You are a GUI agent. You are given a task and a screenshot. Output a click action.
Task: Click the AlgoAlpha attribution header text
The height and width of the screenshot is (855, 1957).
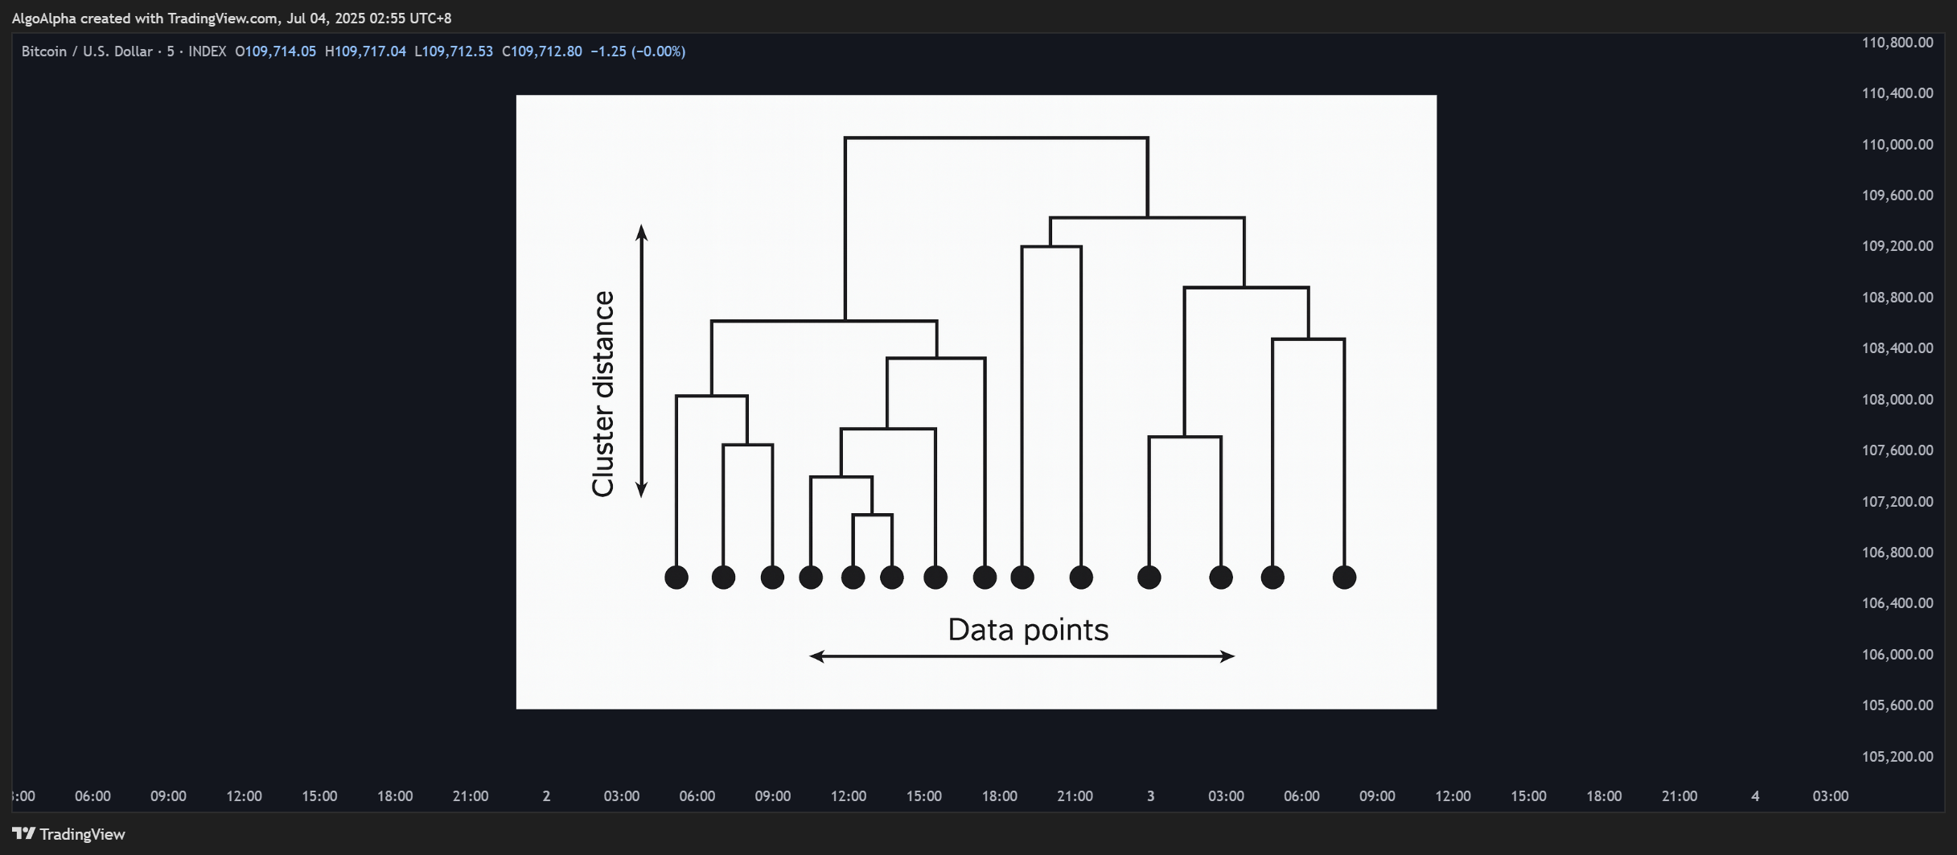pos(232,18)
